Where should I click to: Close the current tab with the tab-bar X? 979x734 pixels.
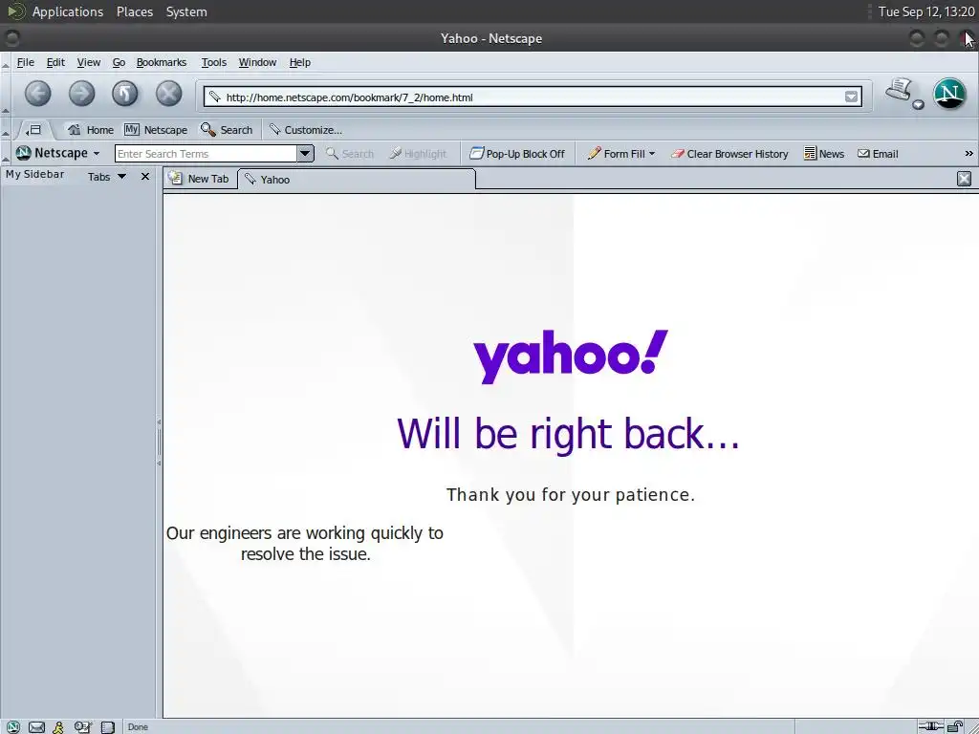pyautogui.click(x=964, y=179)
